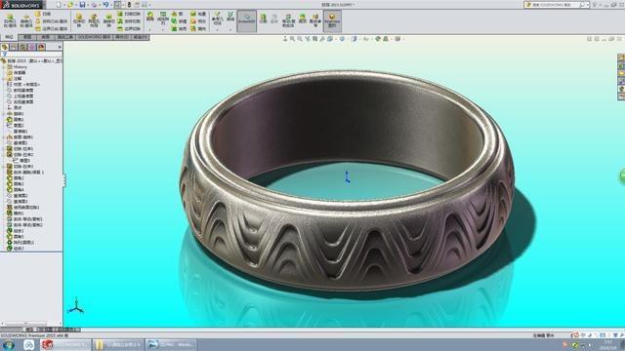This screenshot has height=351, width=625.
Task: Select Top Plane in feature tree
Action: 21,96
